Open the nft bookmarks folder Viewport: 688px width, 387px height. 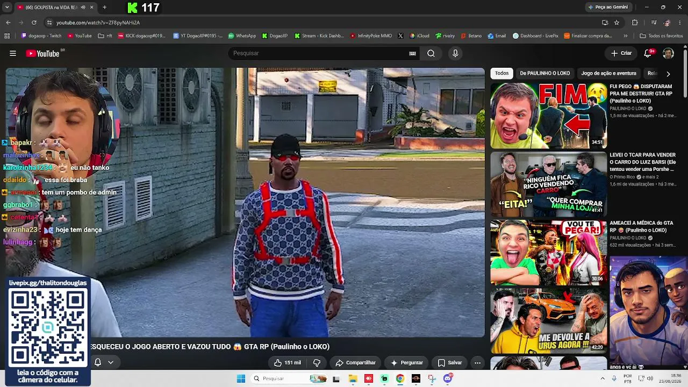pos(105,36)
